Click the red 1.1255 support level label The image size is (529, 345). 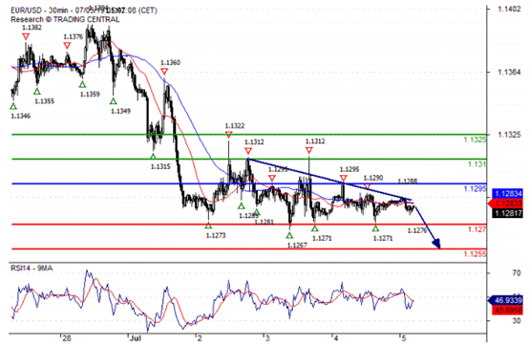[475, 254]
